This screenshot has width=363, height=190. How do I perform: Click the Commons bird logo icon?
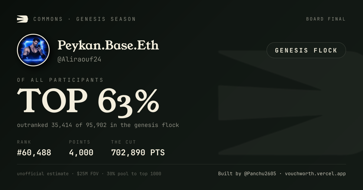22,19
